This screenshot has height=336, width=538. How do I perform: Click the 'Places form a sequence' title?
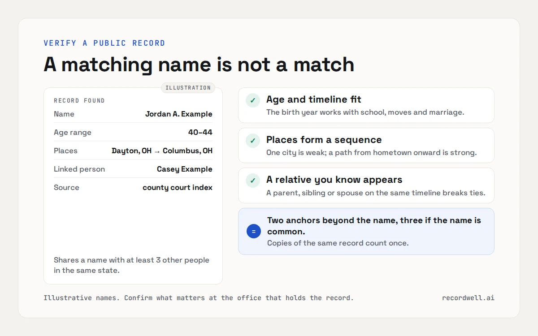coord(324,140)
